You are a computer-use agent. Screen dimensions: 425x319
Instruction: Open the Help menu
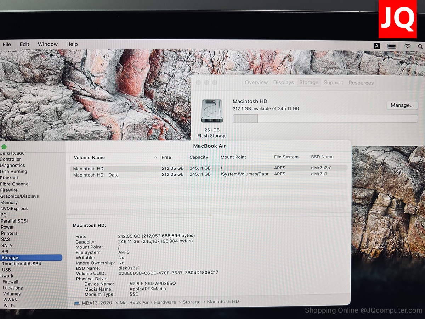(72, 44)
